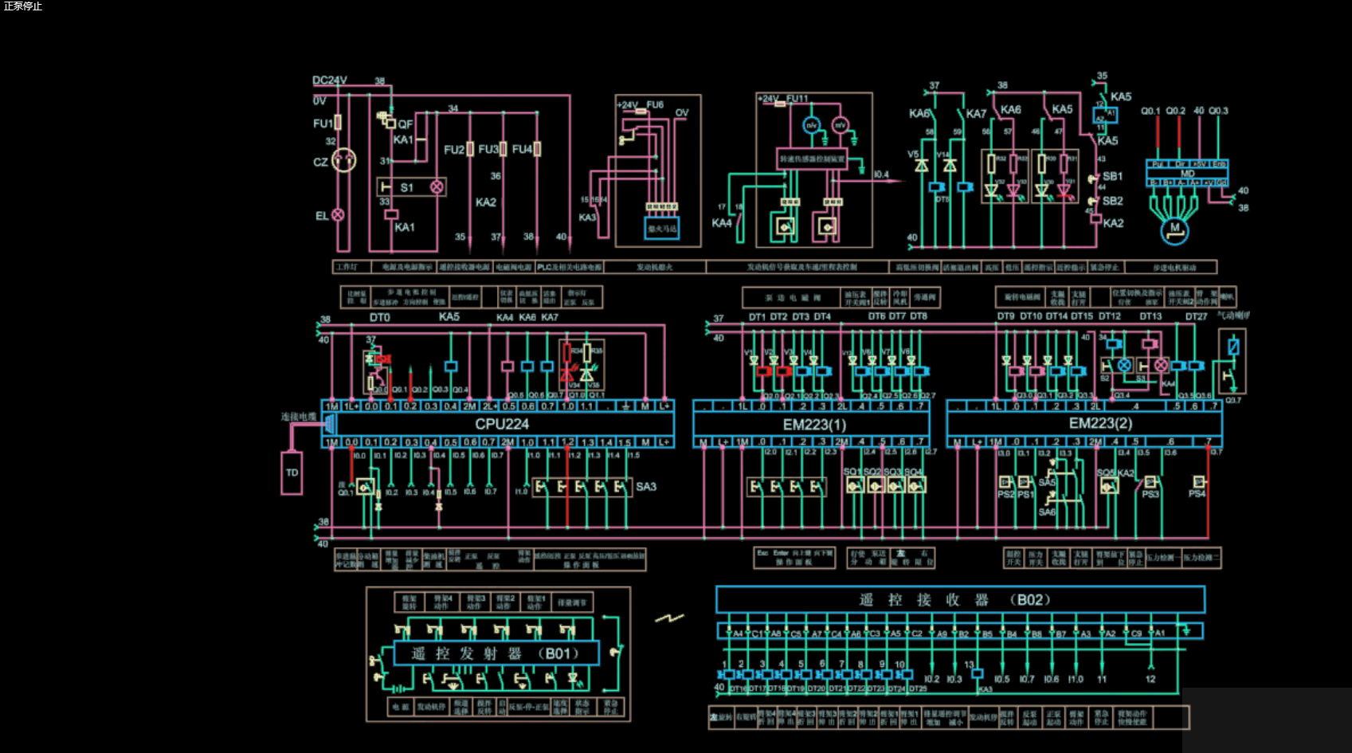The height and width of the screenshot is (753, 1352).
Task: Click the blue engine shutdown motor box
Action: 661,229
